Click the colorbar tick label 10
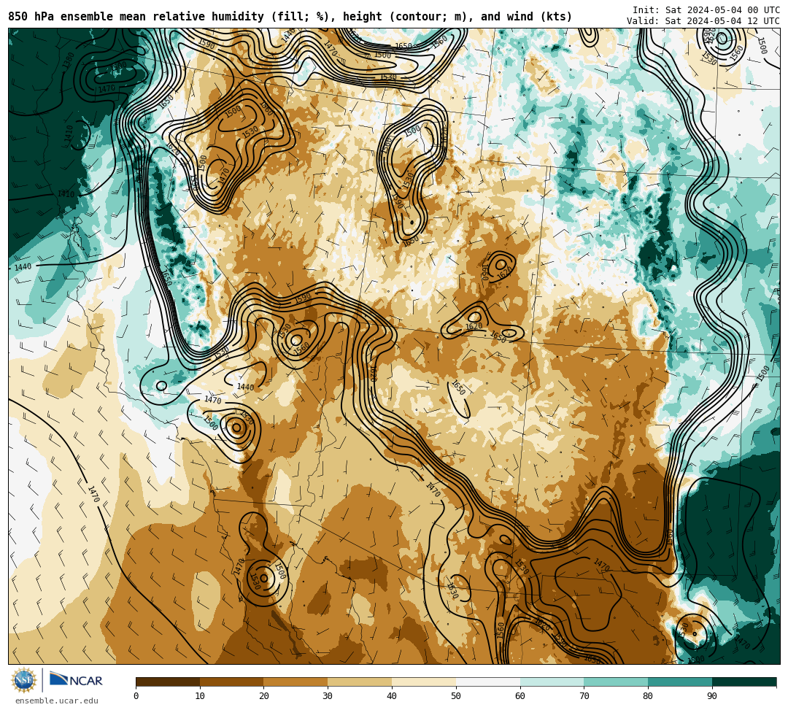Image resolution: width=788 pixels, height=710 pixels. click(200, 696)
